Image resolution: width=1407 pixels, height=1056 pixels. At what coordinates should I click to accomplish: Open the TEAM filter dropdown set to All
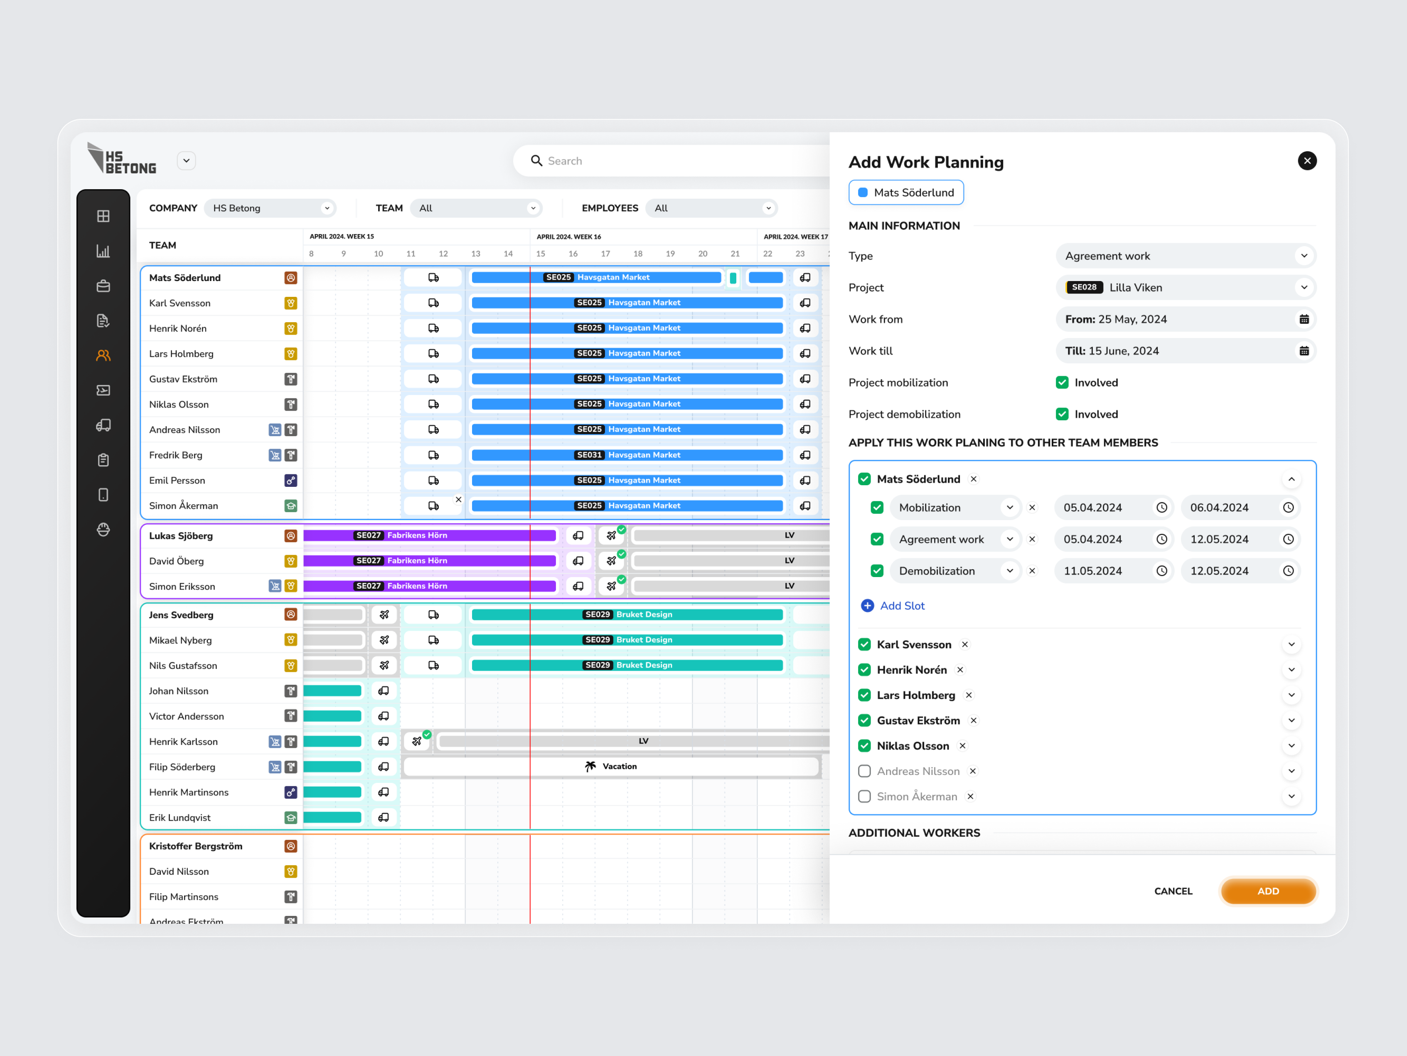point(477,207)
